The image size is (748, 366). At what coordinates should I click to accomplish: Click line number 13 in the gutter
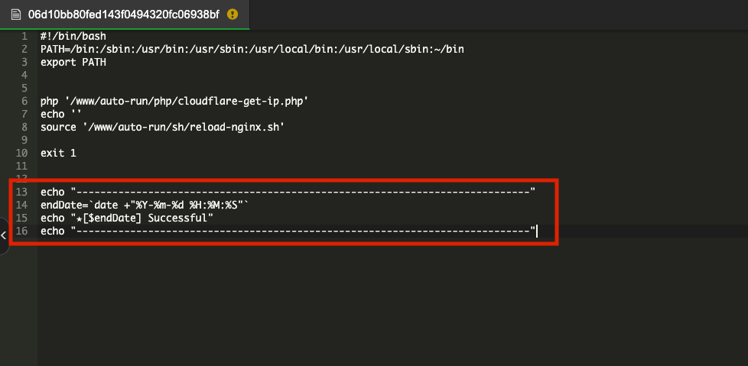pos(21,192)
